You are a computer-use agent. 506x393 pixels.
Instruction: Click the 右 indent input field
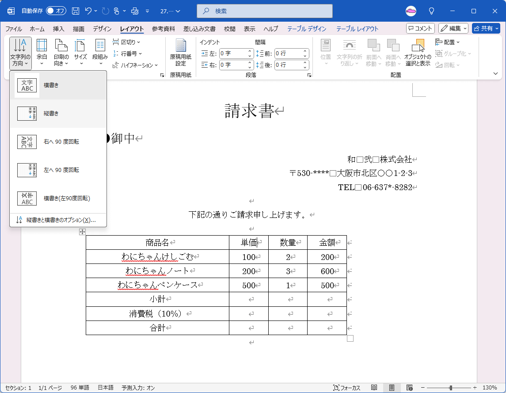click(233, 65)
